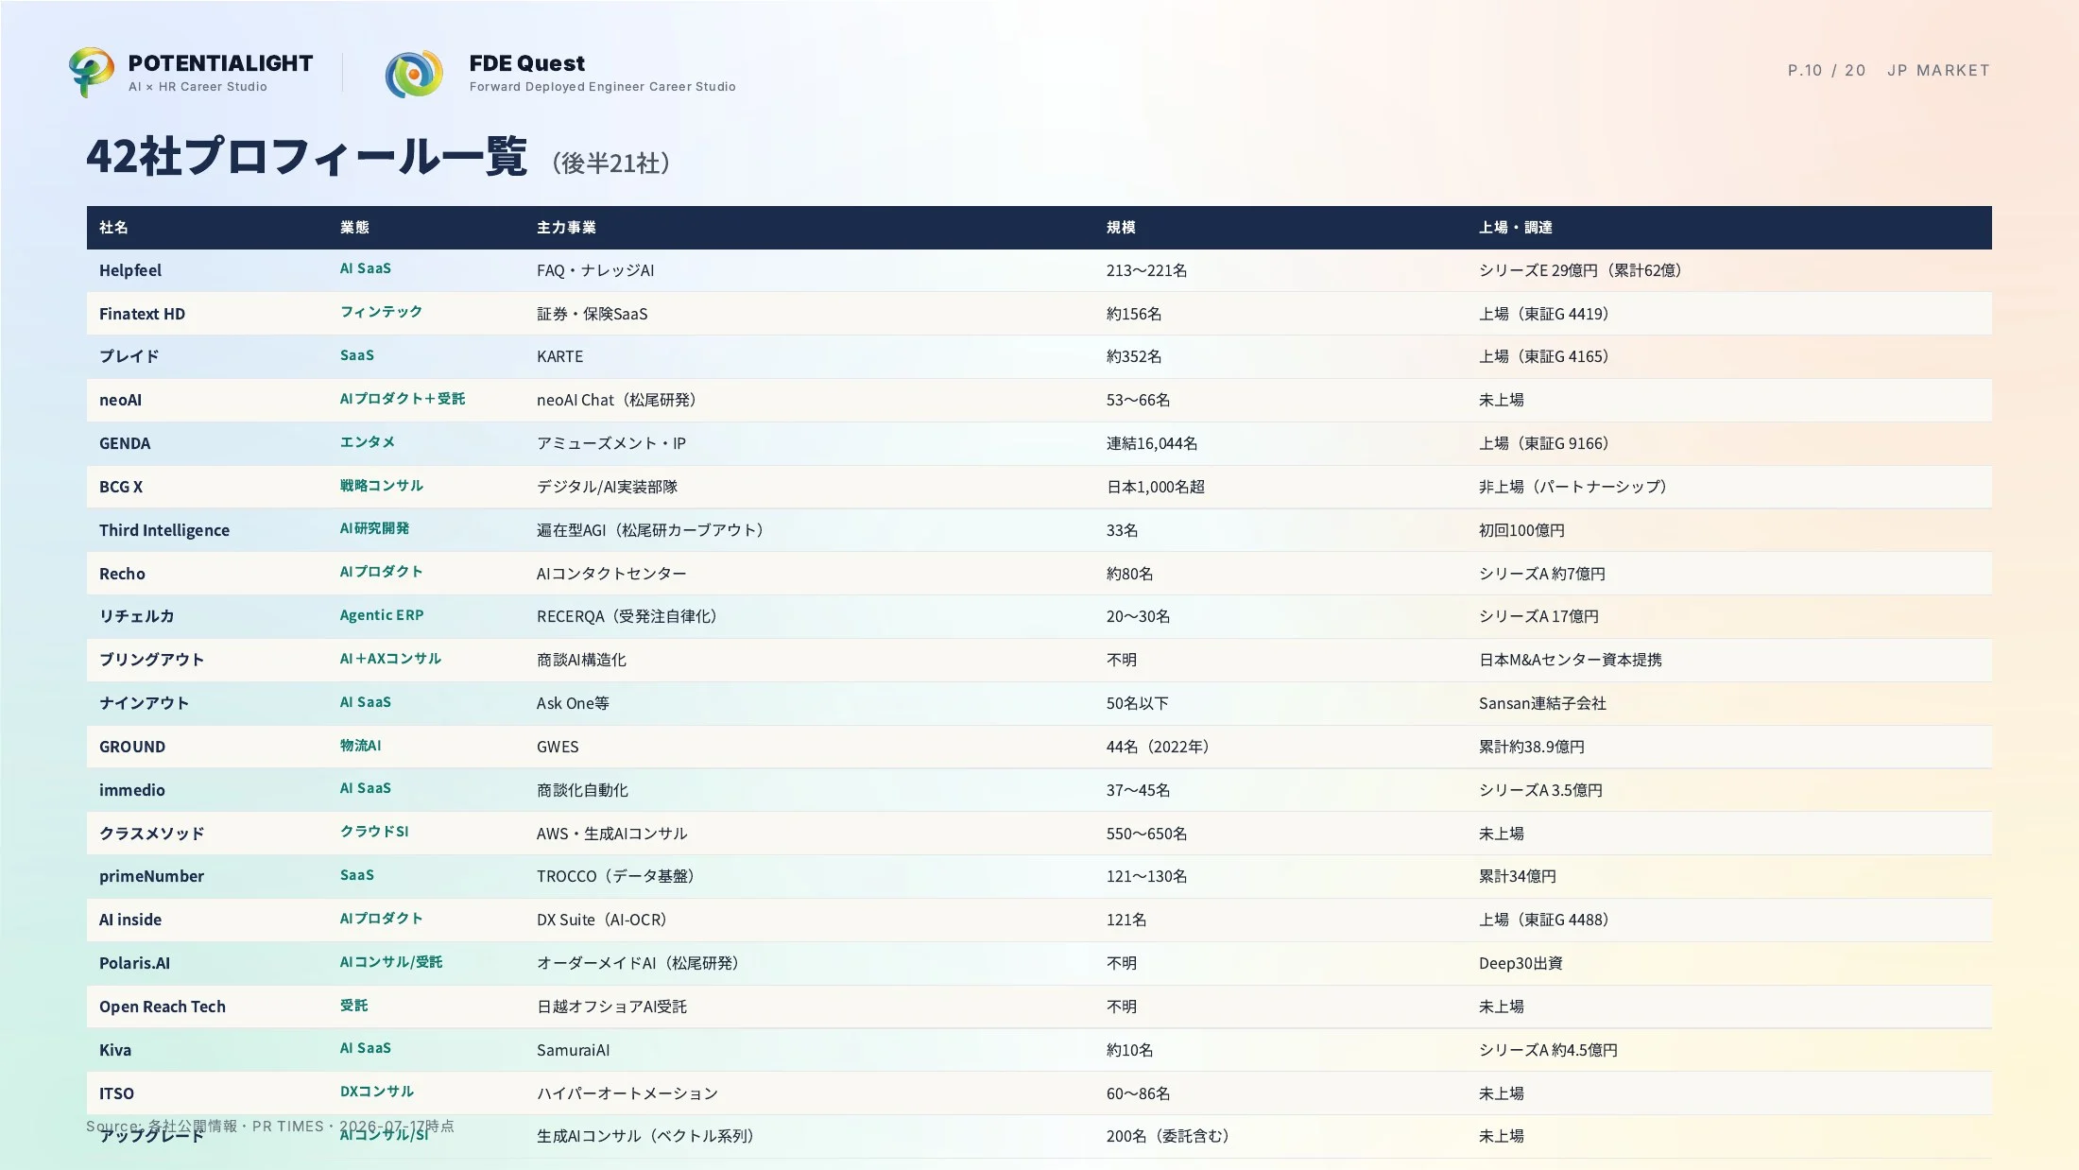This screenshot has width=2079, height=1170.
Task: Click the 業態 column header
Action: [x=354, y=228]
